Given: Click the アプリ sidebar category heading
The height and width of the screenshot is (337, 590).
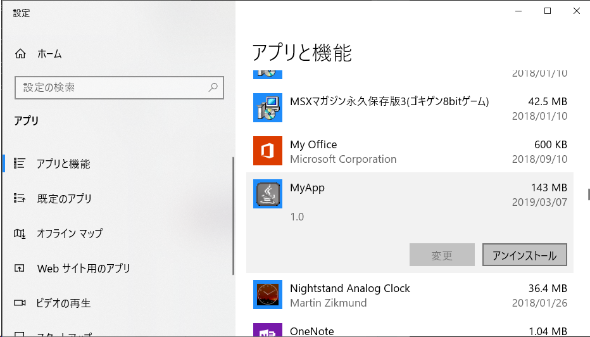Looking at the screenshot, I should tap(27, 121).
